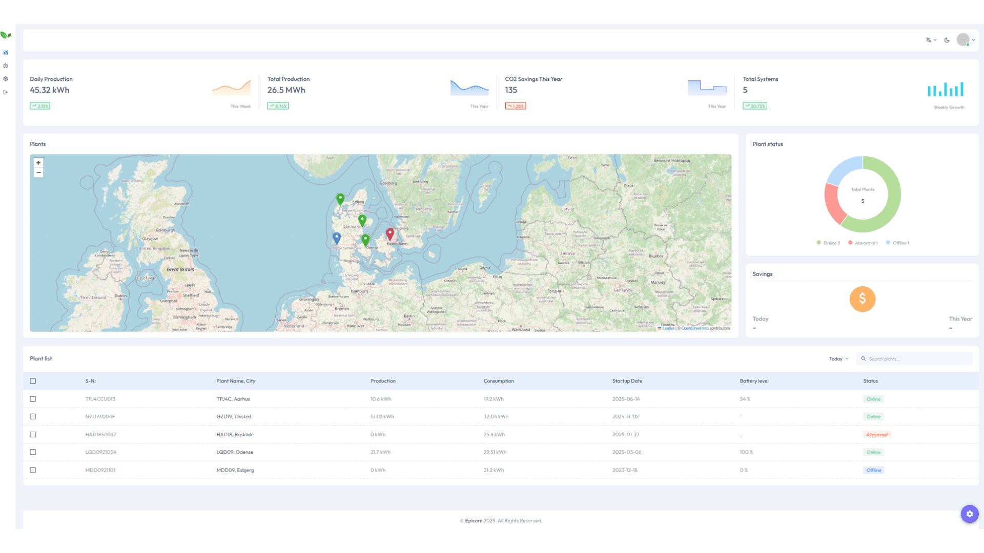Open the user profile sidebar icon
984x553 pixels.
pyautogui.click(x=6, y=66)
